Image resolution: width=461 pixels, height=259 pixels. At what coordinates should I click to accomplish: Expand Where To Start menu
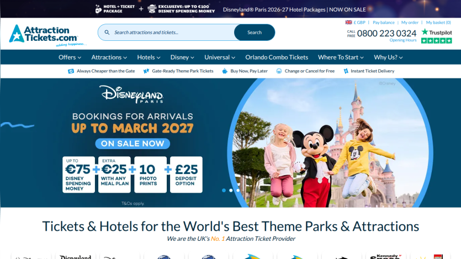click(x=341, y=57)
